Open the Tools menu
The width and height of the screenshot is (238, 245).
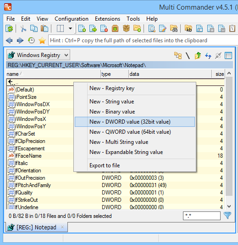coord(133,19)
